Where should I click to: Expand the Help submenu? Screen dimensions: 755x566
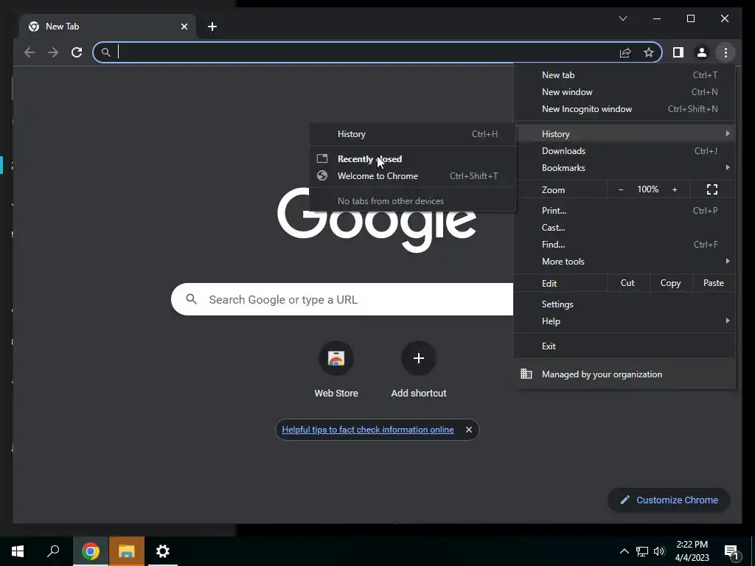[624, 321]
